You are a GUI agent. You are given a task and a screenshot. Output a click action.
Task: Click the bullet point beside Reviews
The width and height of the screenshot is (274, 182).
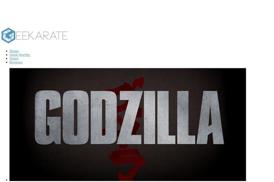7,62
